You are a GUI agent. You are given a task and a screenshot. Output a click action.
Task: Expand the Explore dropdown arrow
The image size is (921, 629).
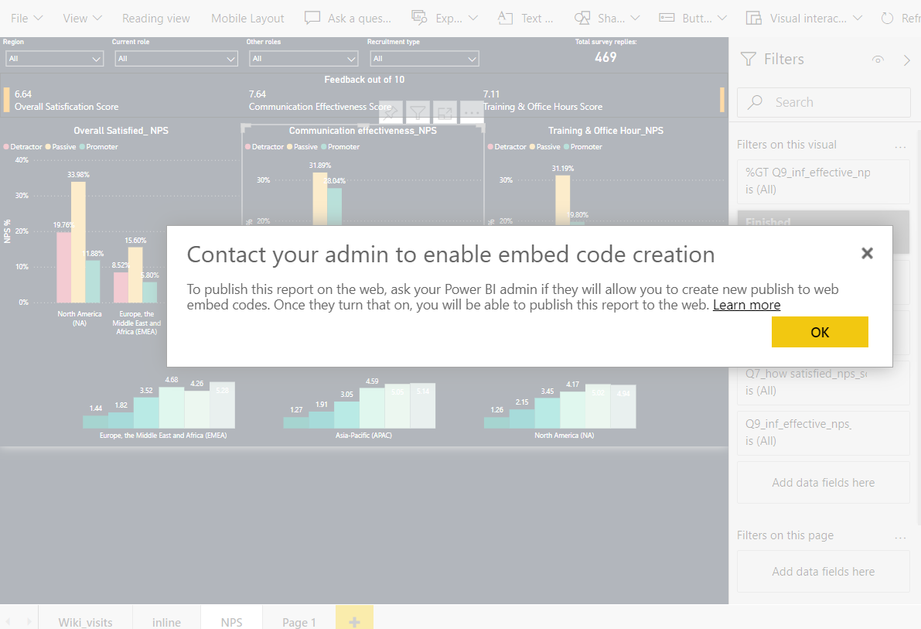click(473, 19)
